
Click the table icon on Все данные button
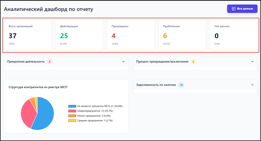pyautogui.click(x=234, y=9)
